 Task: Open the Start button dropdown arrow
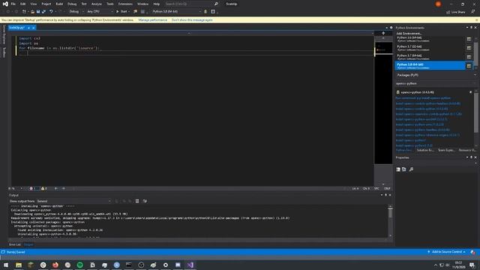(129, 12)
